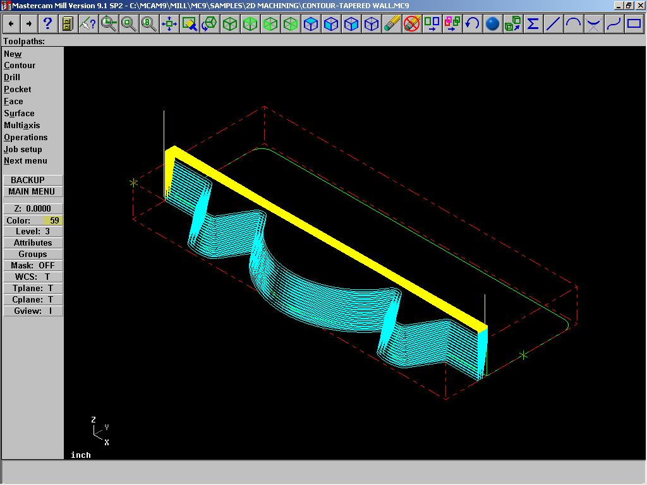The image size is (647, 485).
Task: Choose Multiaxis toolpath menu item
Action: click(x=22, y=126)
